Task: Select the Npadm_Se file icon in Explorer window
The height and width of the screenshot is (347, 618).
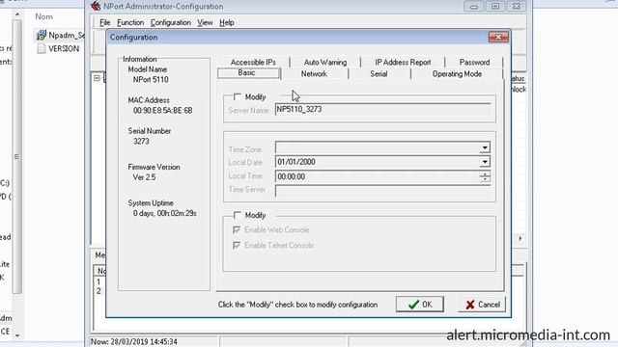Action: point(42,35)
